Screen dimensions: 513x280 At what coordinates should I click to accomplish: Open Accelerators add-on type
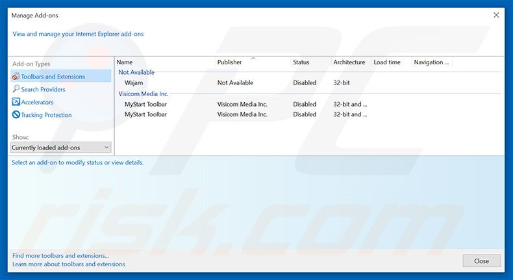click(37, 102)
